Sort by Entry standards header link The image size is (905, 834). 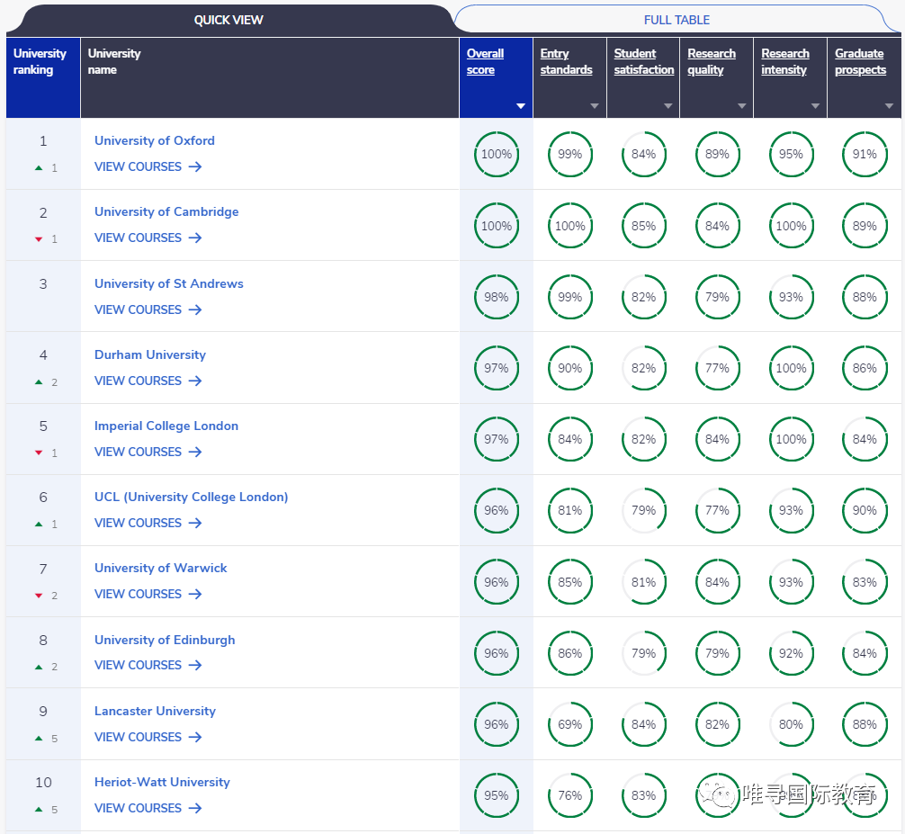(x=566, y=61)
